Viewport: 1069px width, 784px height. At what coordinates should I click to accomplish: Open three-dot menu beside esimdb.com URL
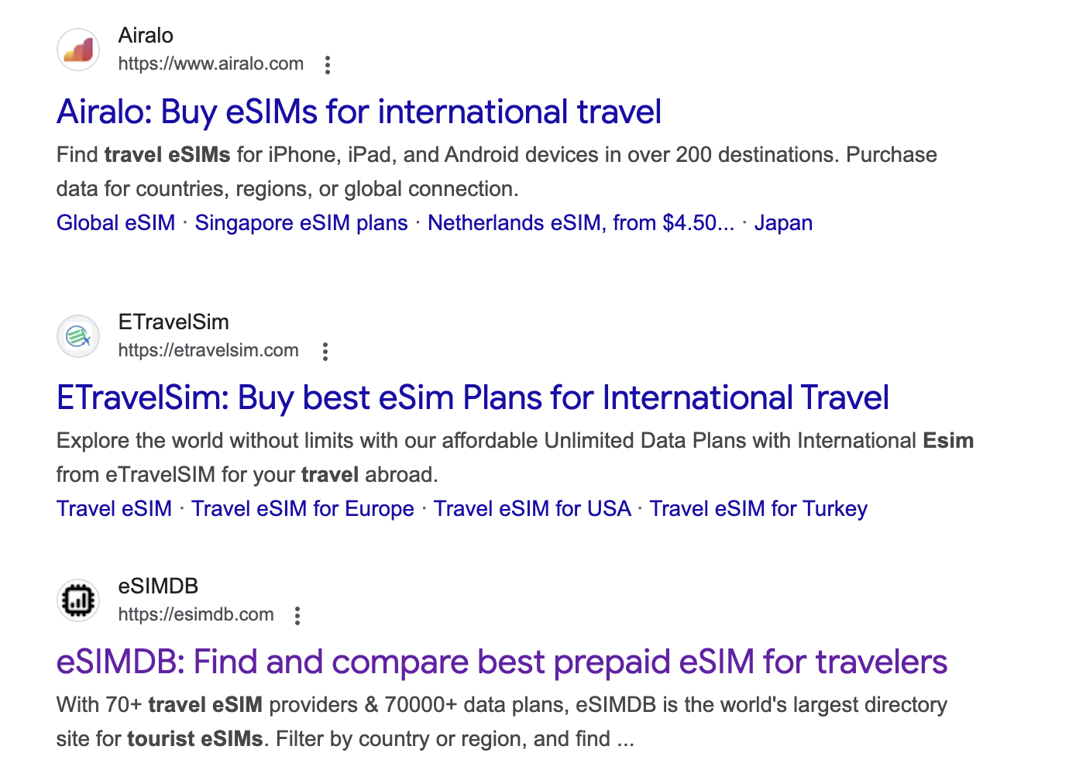(297, 616)
